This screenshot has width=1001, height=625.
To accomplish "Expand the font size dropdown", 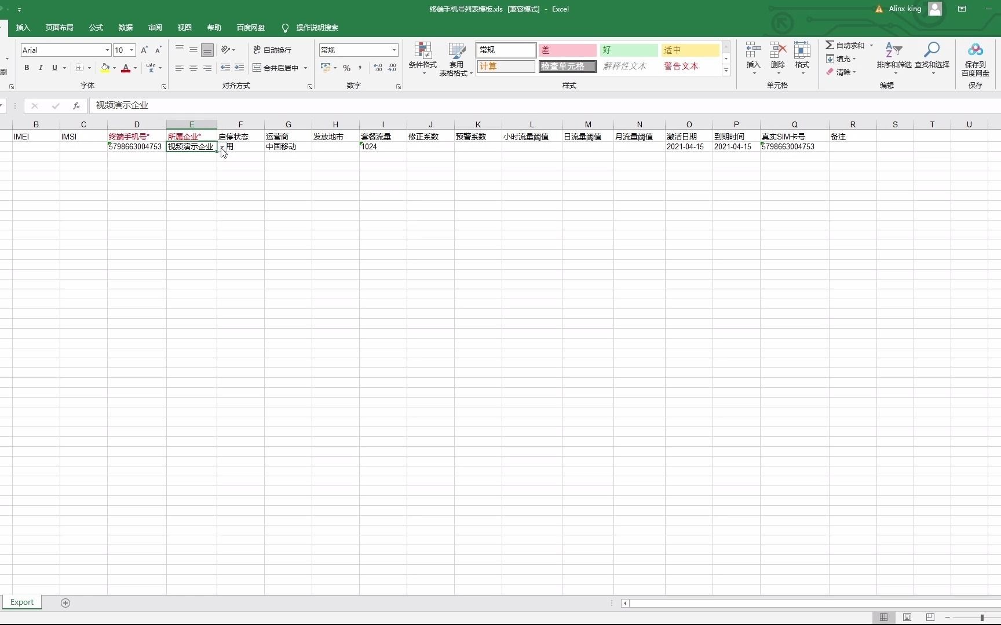I will (x=132, y=50).
